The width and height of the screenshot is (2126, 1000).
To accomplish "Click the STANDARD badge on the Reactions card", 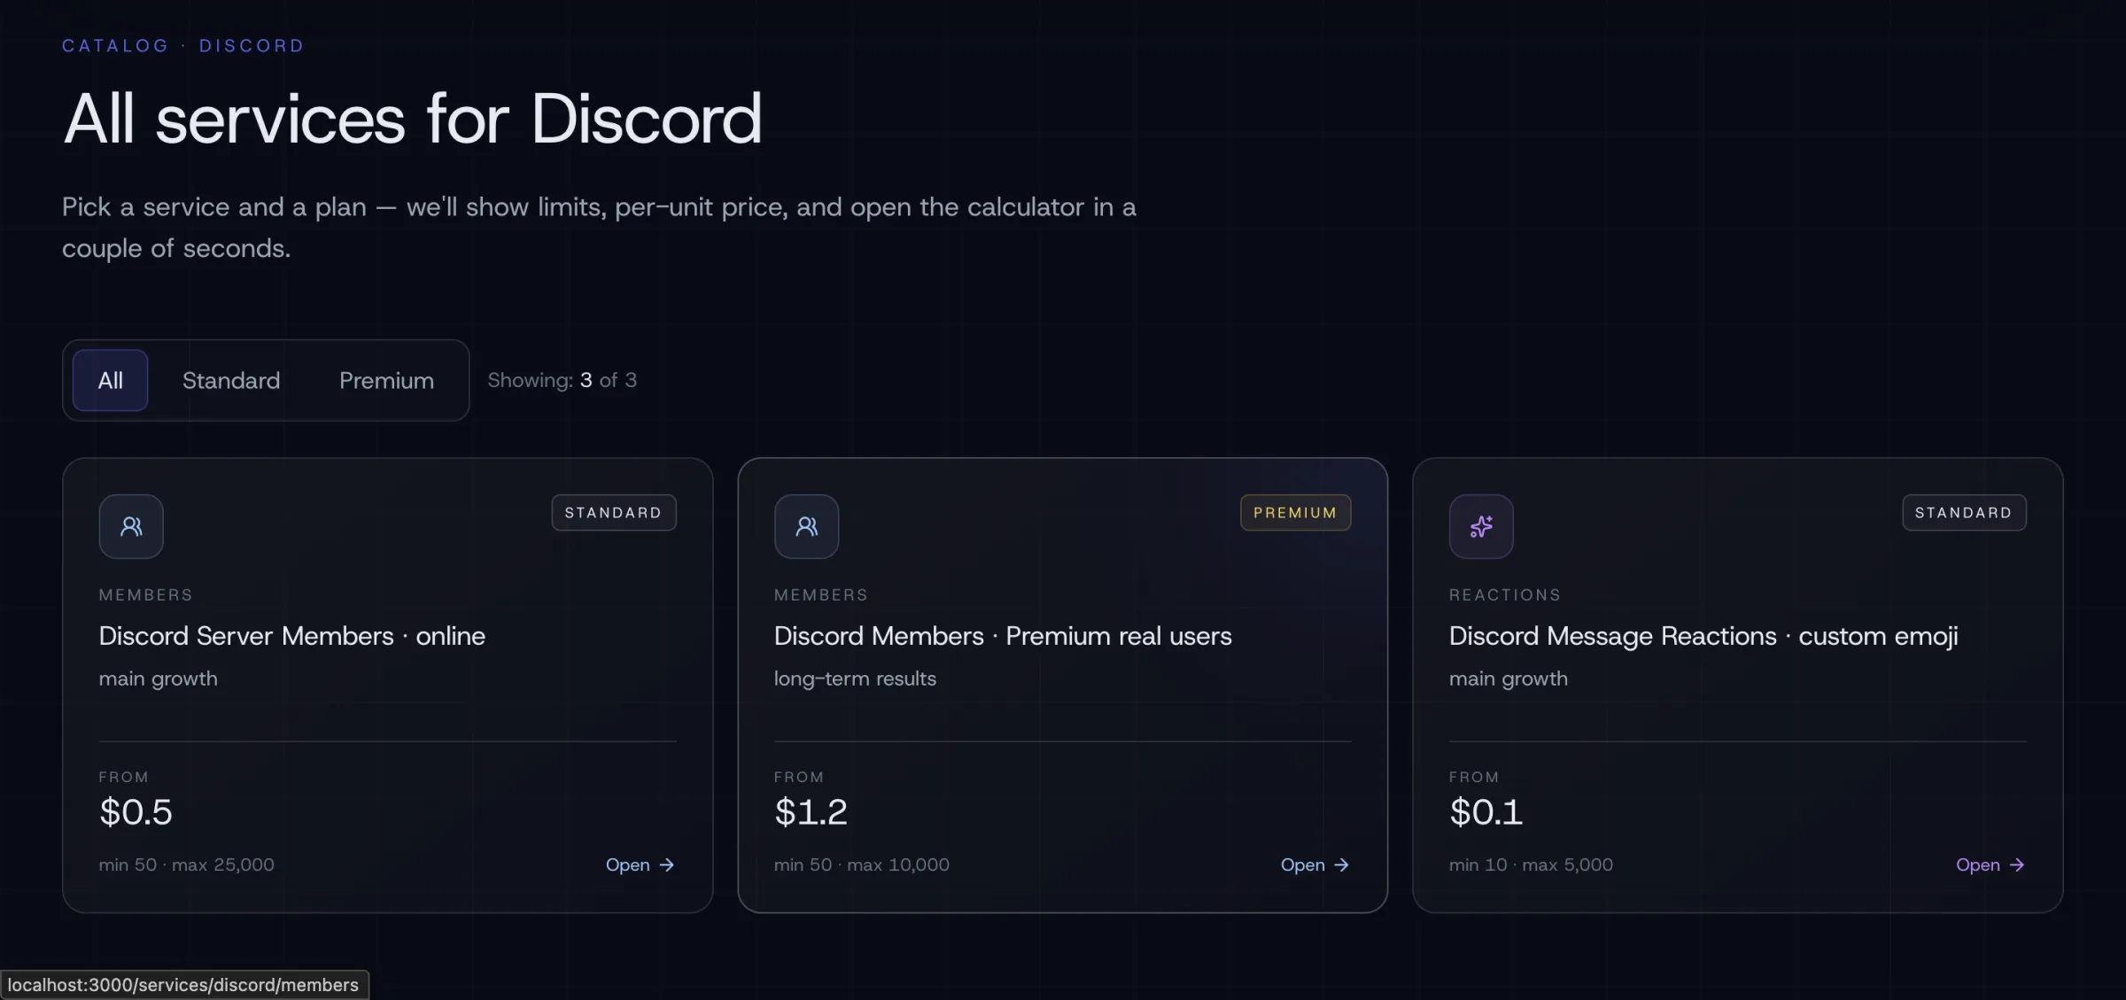I will click(1963, 513).
